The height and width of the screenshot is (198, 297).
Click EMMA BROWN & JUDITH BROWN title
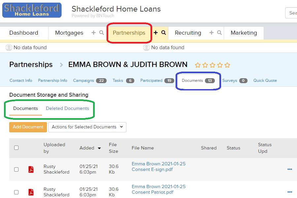click(128, 65)
